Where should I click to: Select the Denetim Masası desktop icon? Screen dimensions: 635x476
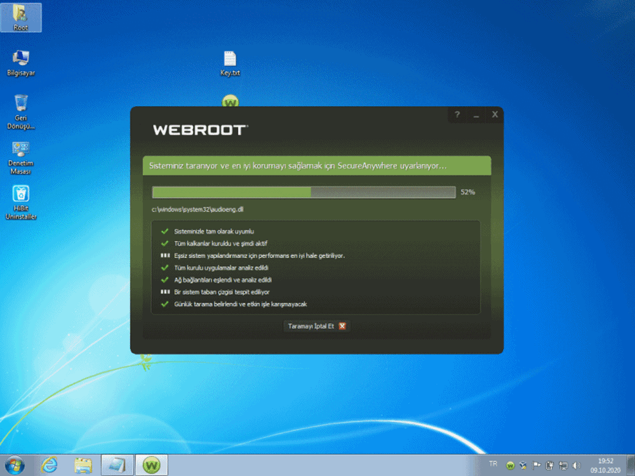(x=21, y=157)
